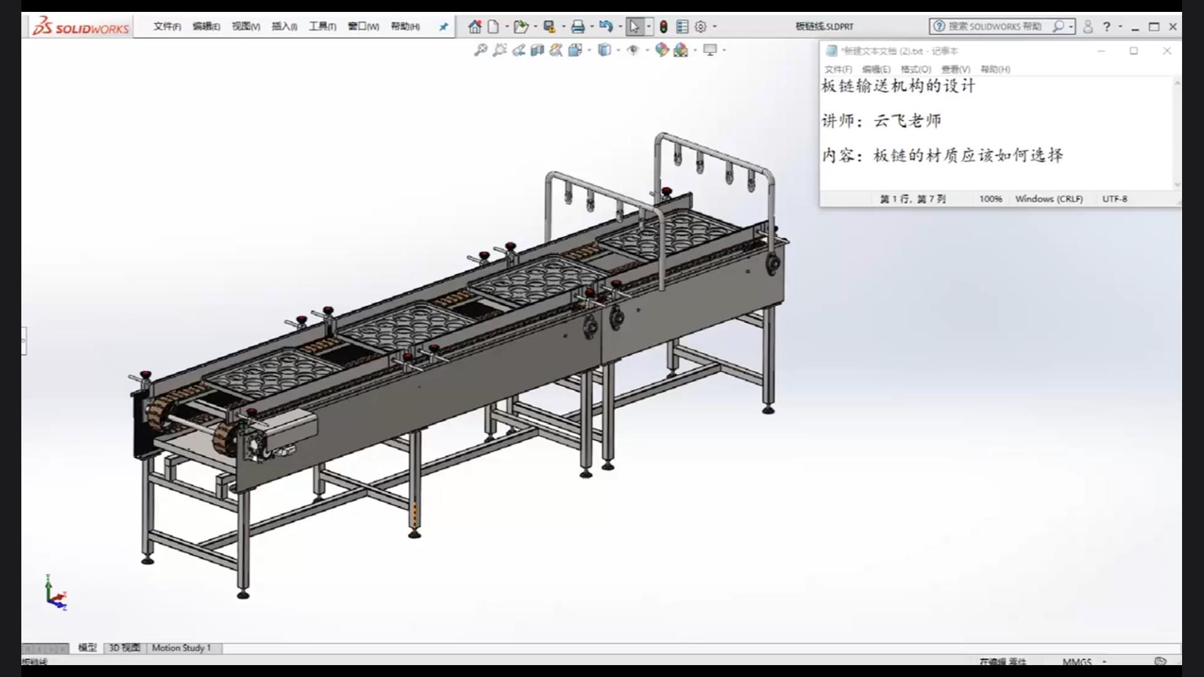Expand the Display Style dropdown arrow

618,50
